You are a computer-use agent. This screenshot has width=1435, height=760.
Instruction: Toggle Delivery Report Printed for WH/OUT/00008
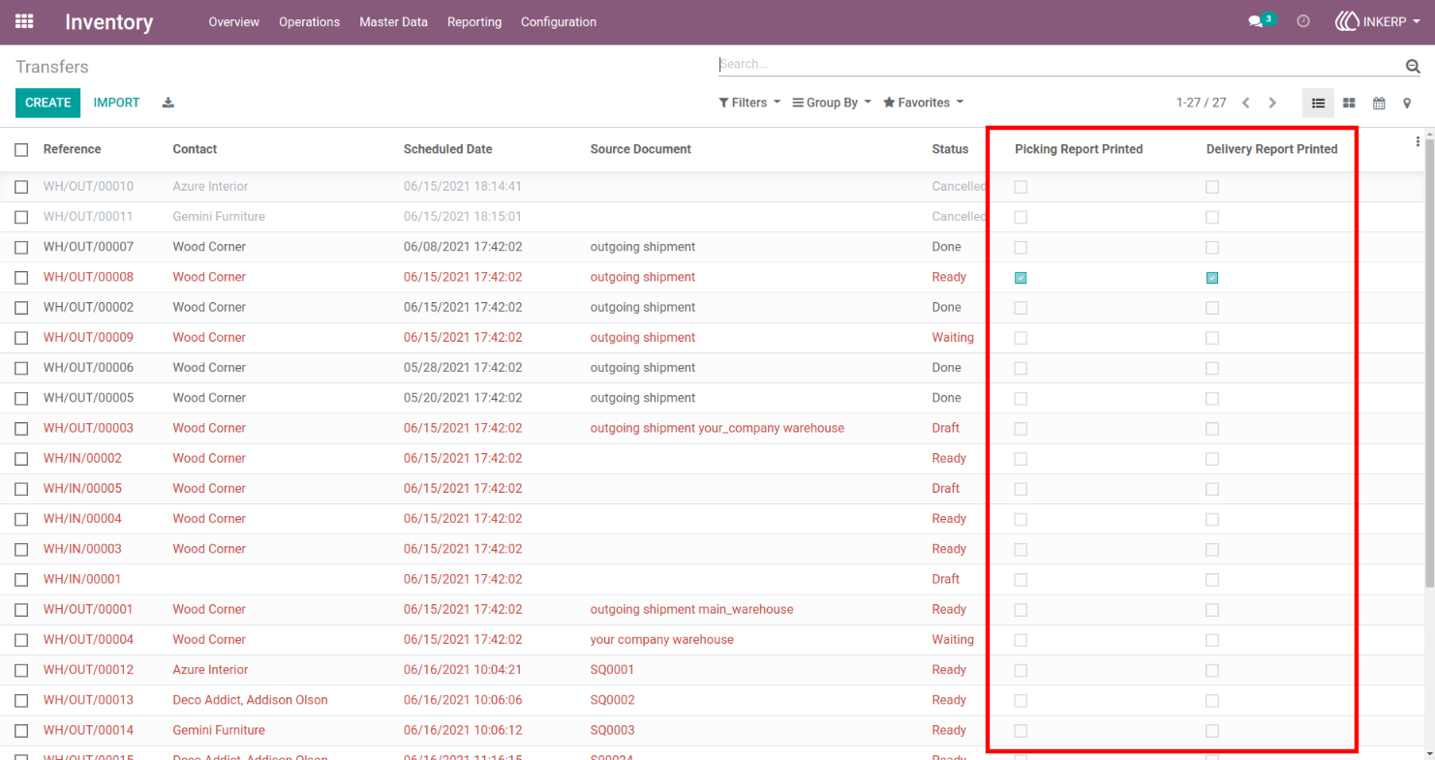pos(1212,278)
